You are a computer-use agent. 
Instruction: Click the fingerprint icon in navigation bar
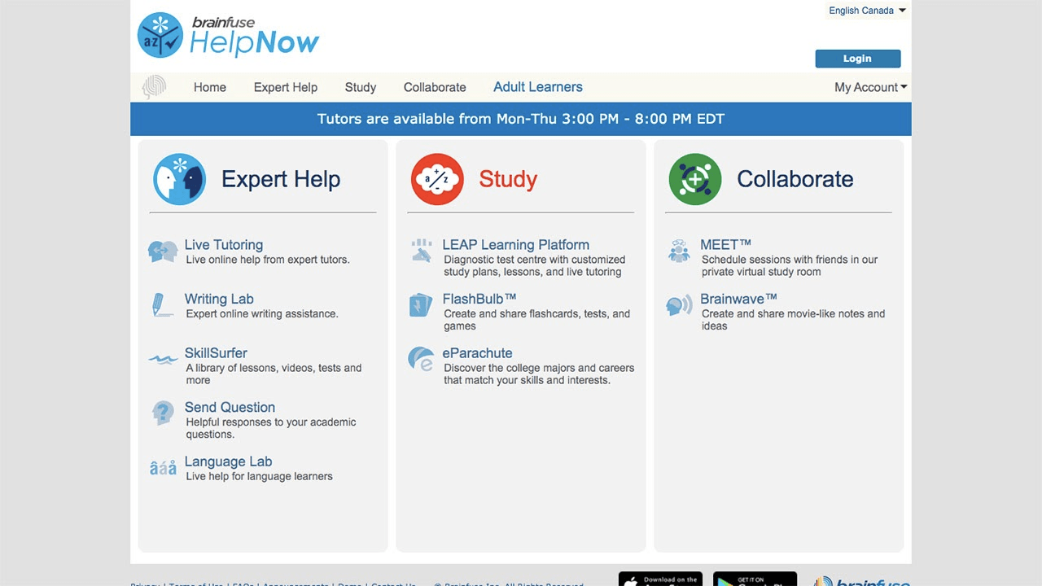point(154,87)
